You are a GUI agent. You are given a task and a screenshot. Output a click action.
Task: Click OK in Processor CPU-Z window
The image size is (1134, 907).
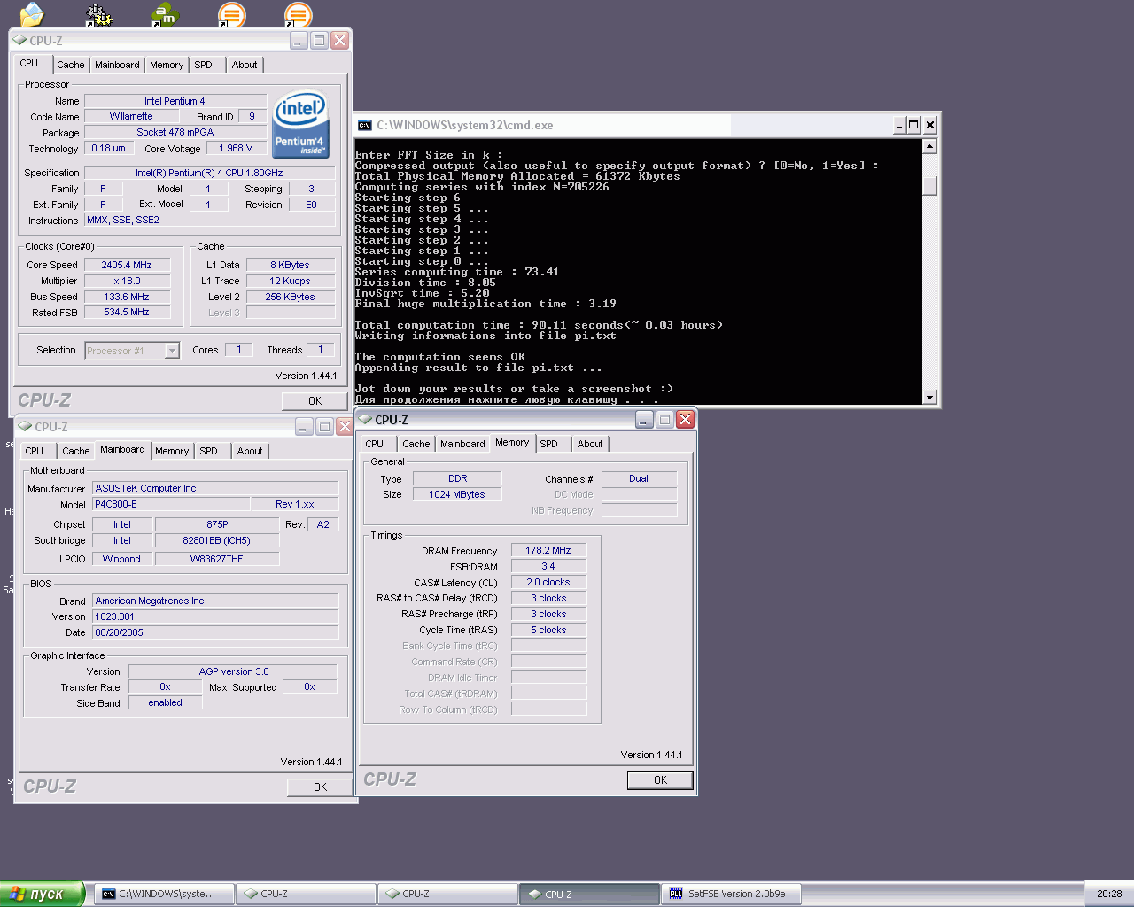315,401
